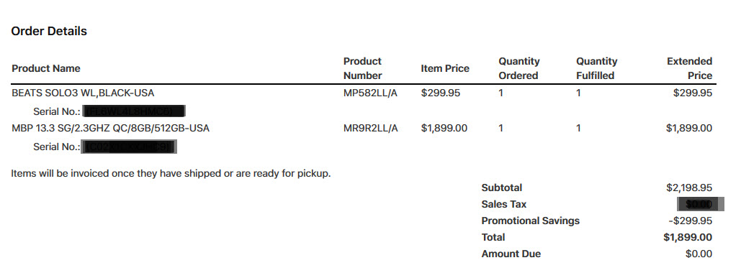The width and height of the screenshot is (741, 273).
Task: Click the Product Number column header
Action: (362, 68)
